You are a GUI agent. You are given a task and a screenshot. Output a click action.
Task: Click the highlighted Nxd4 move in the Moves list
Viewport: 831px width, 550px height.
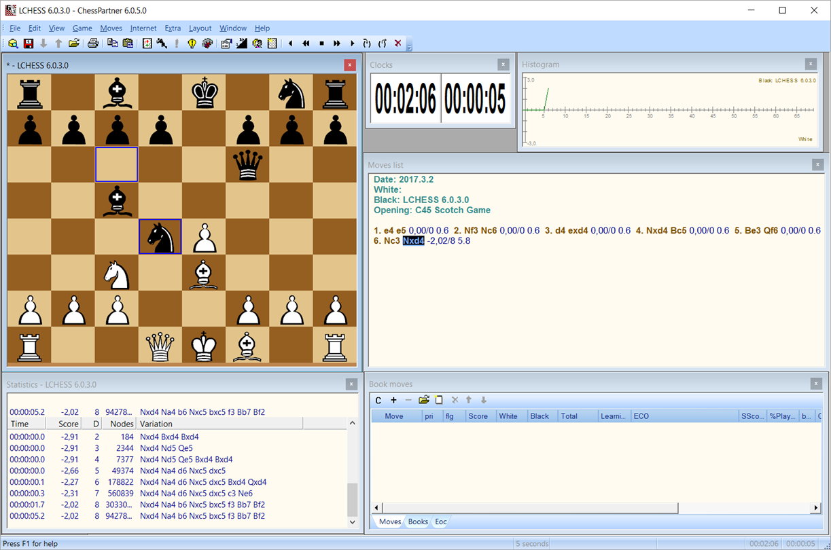click(x=413, y=241)
